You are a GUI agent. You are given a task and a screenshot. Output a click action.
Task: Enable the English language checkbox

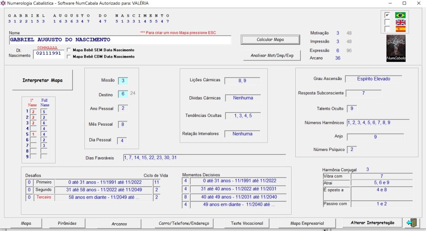coord(387,22)
